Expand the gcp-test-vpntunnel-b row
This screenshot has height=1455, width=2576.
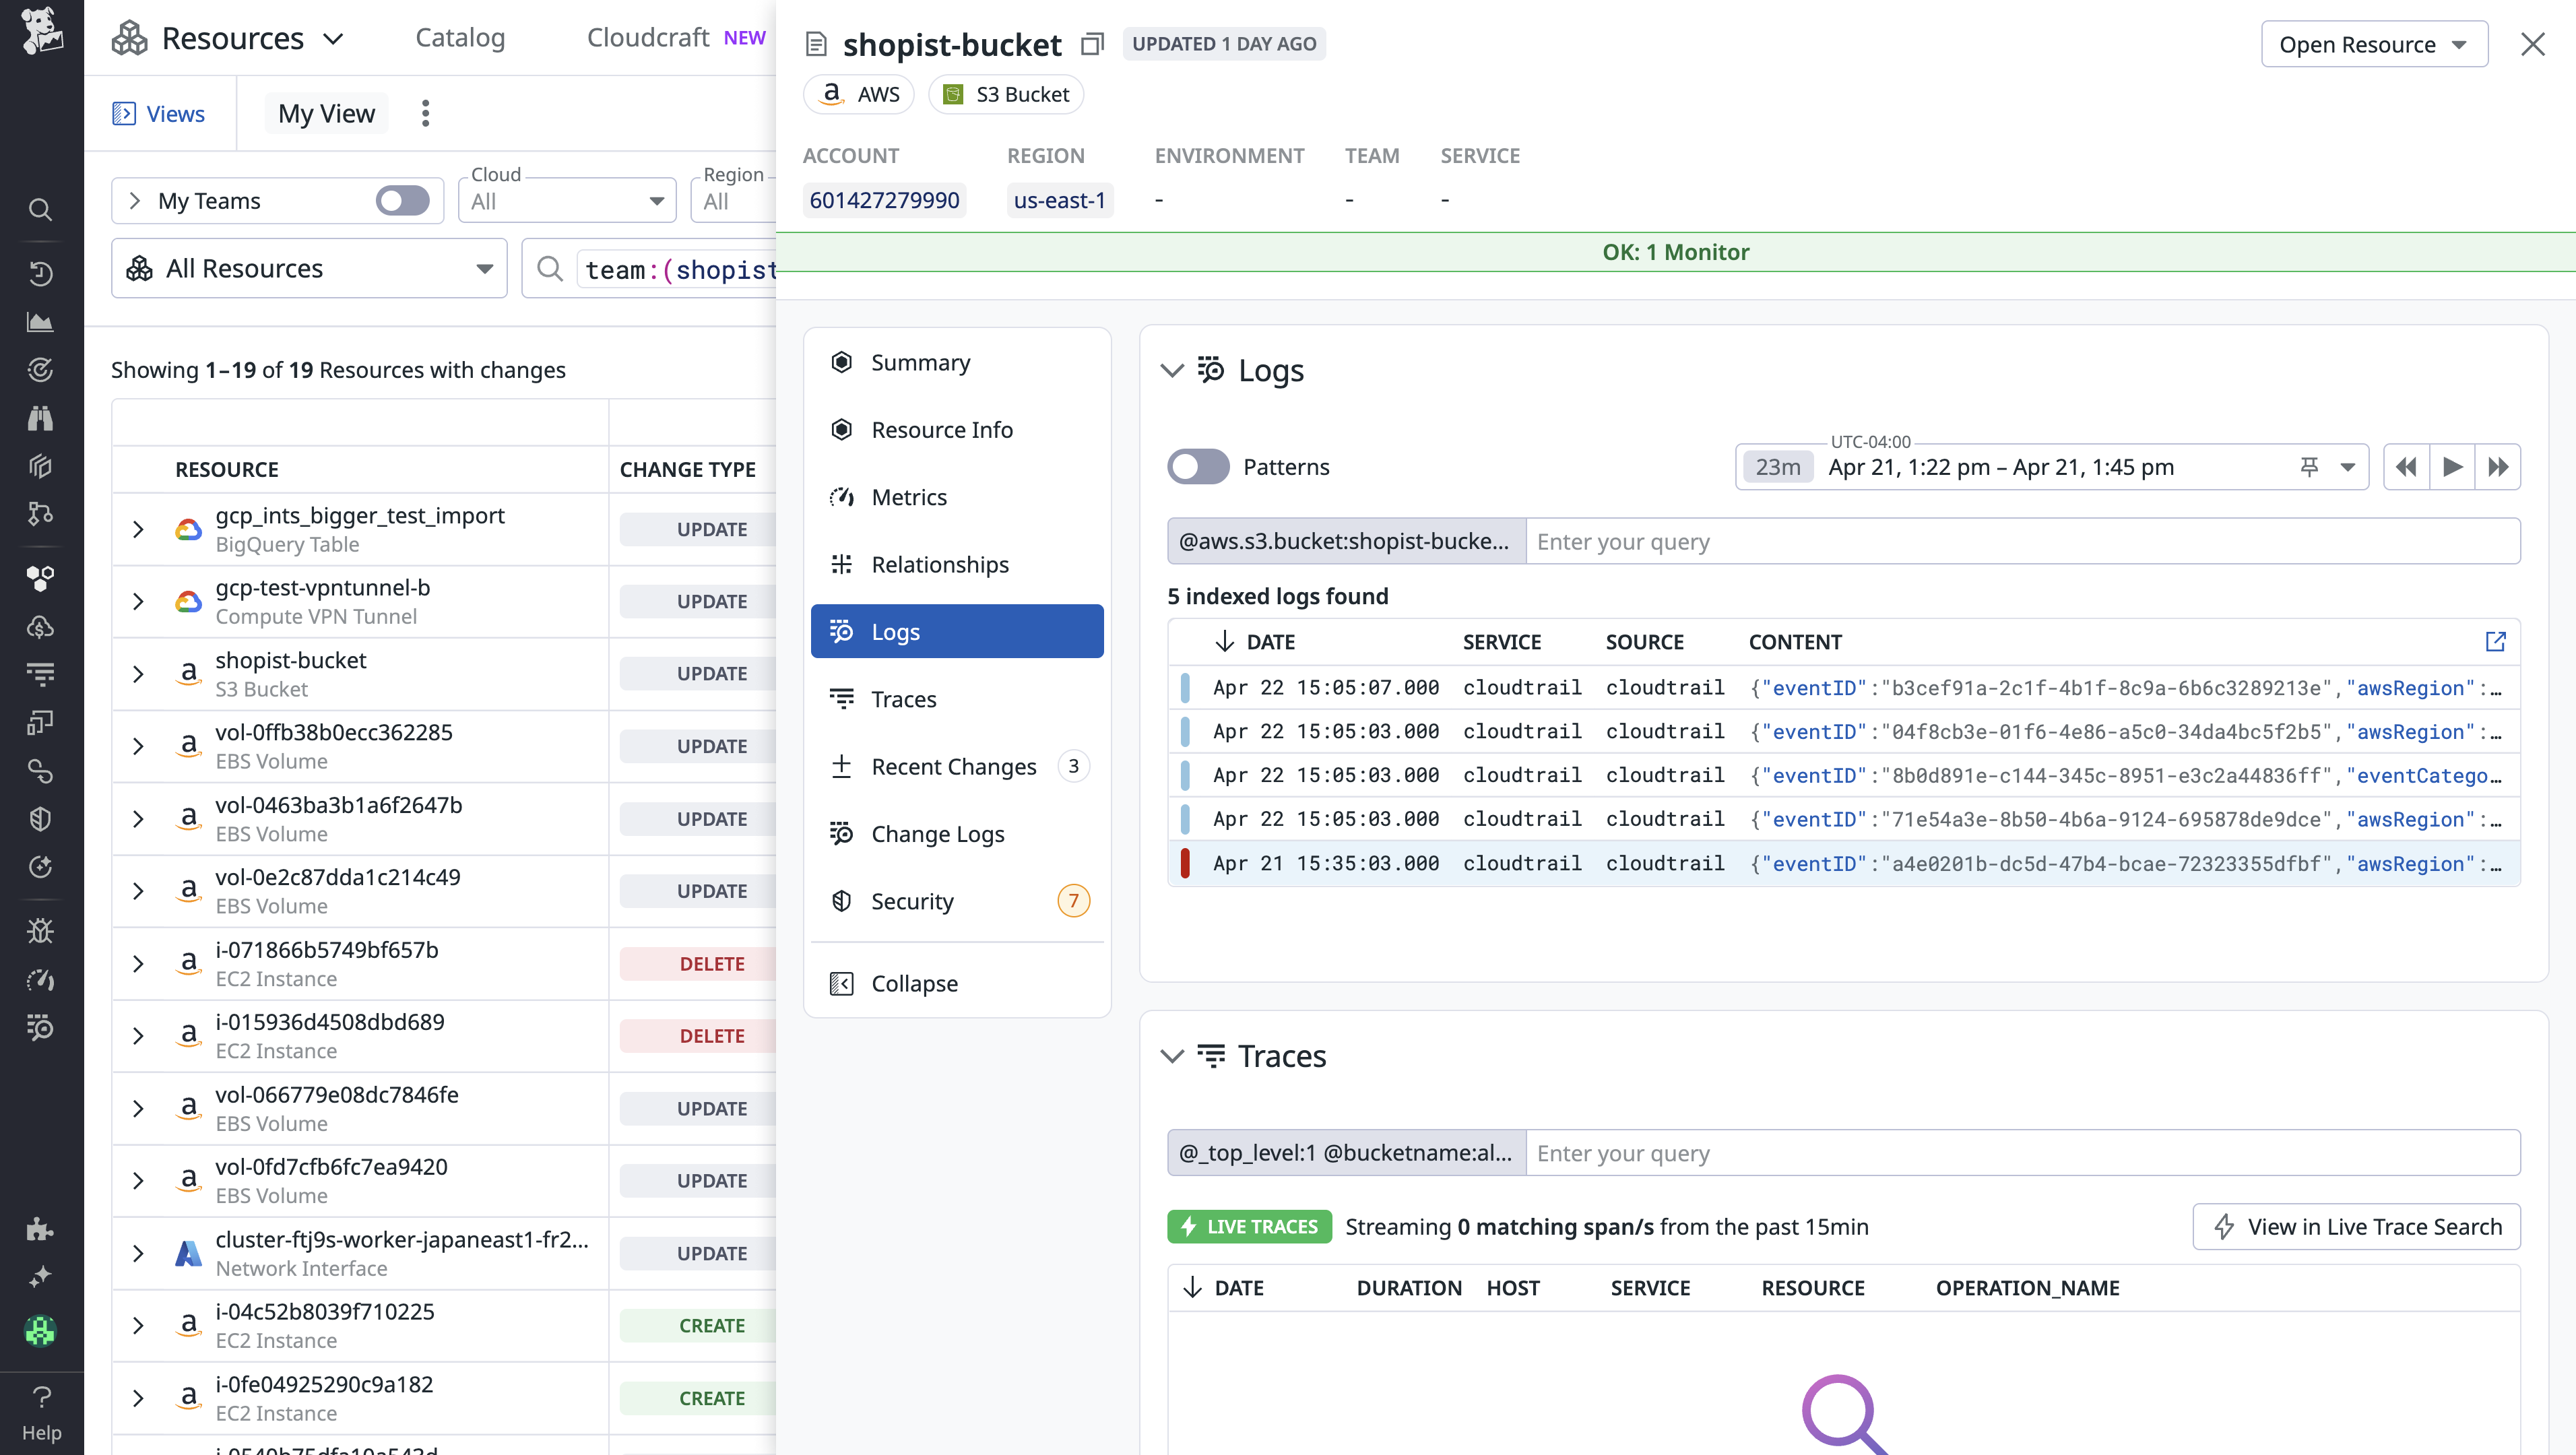(x=138, y=601)
